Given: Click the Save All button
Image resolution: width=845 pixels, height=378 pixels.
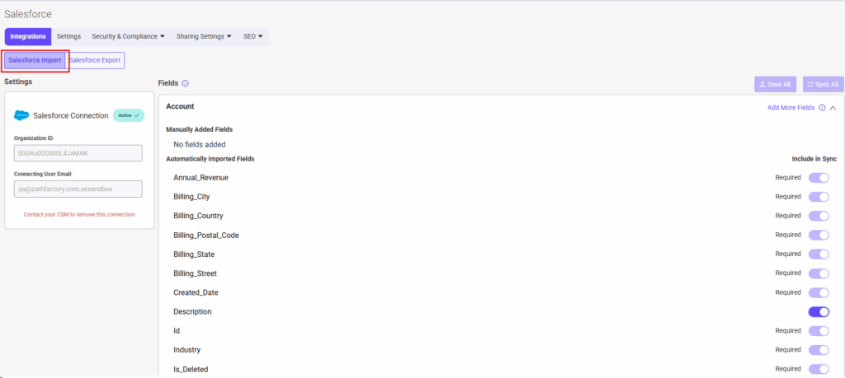Looking at the screenshot, I should [x=777, y=85].
